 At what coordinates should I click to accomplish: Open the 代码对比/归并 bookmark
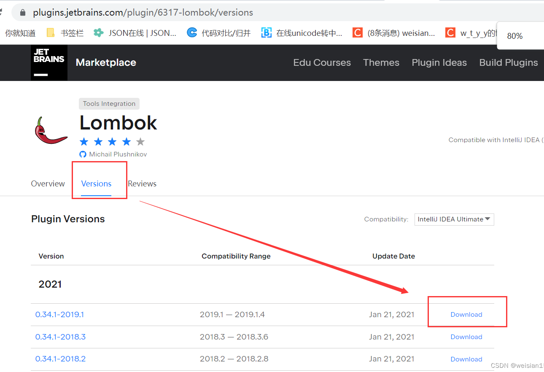(x=219, y=32)
